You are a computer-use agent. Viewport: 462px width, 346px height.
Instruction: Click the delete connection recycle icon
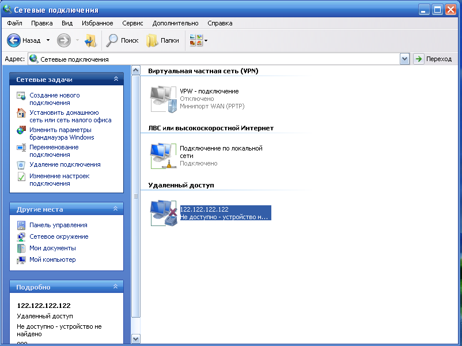coord(21,165)
